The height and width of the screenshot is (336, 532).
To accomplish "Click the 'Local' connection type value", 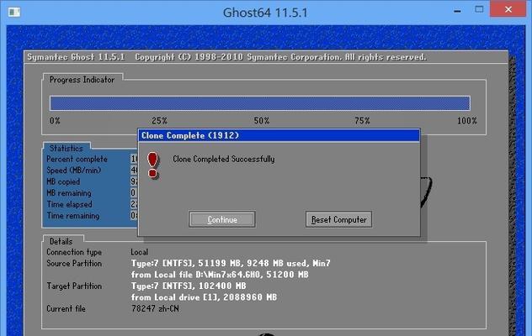I will point(140,252).
